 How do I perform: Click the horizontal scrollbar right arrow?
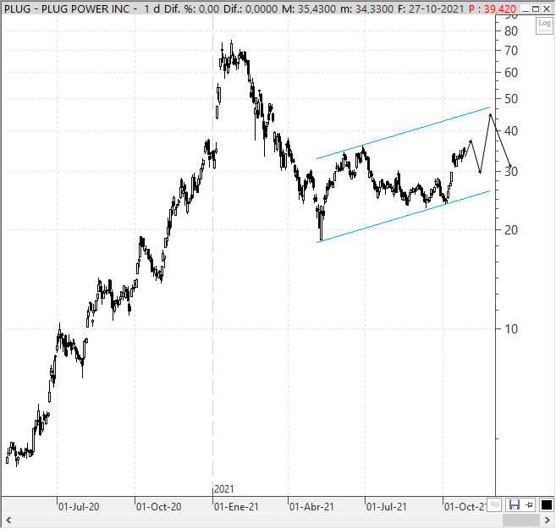pos(548,521)
